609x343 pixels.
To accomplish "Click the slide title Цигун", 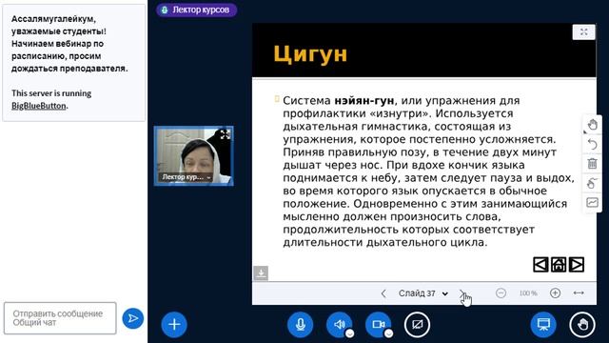I will tap(310, 53).
